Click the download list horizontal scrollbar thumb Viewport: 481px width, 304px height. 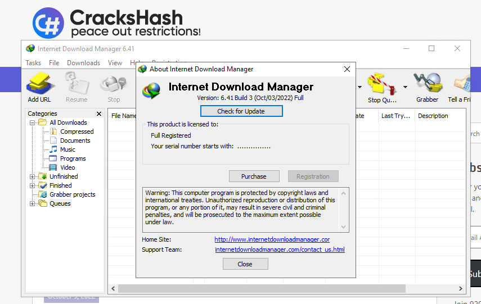tap(262, 288)
